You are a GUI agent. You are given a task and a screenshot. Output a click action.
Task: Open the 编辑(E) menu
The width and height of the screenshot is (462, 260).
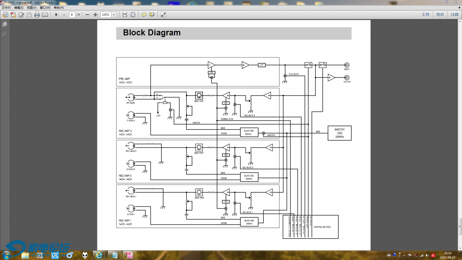[19, 8]
